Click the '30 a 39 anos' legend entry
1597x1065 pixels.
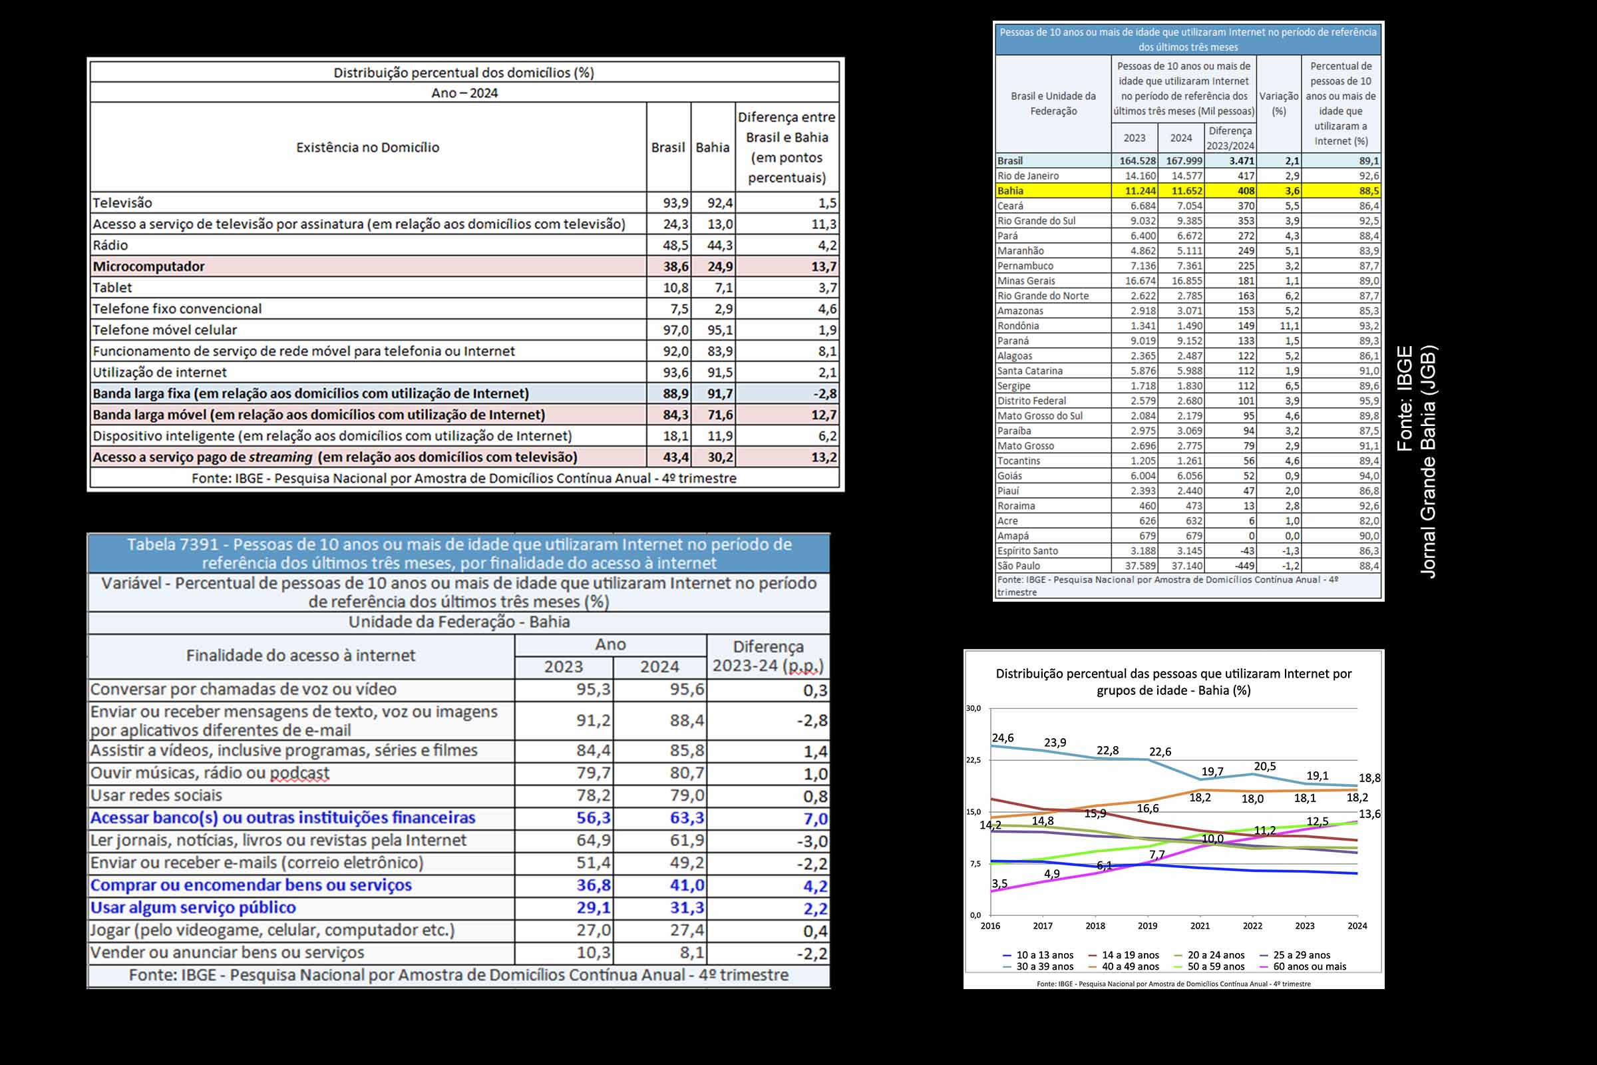point(1037,966)
